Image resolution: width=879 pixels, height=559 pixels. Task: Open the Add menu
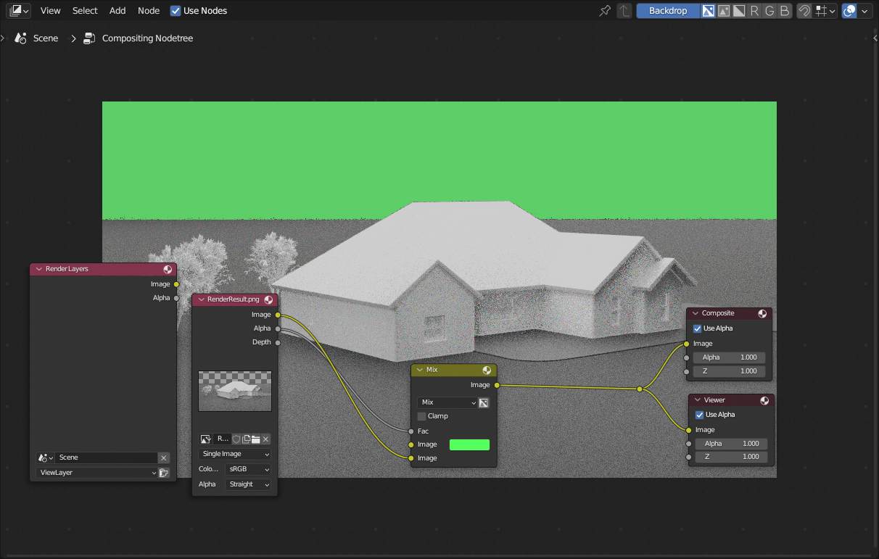117,10
